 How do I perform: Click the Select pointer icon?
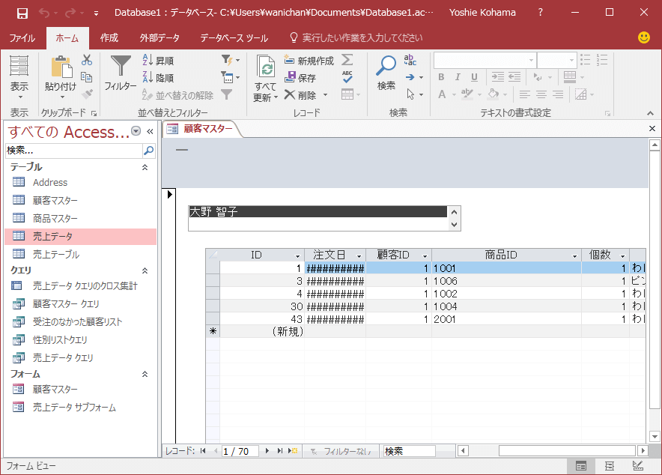(x=410, y=94)
